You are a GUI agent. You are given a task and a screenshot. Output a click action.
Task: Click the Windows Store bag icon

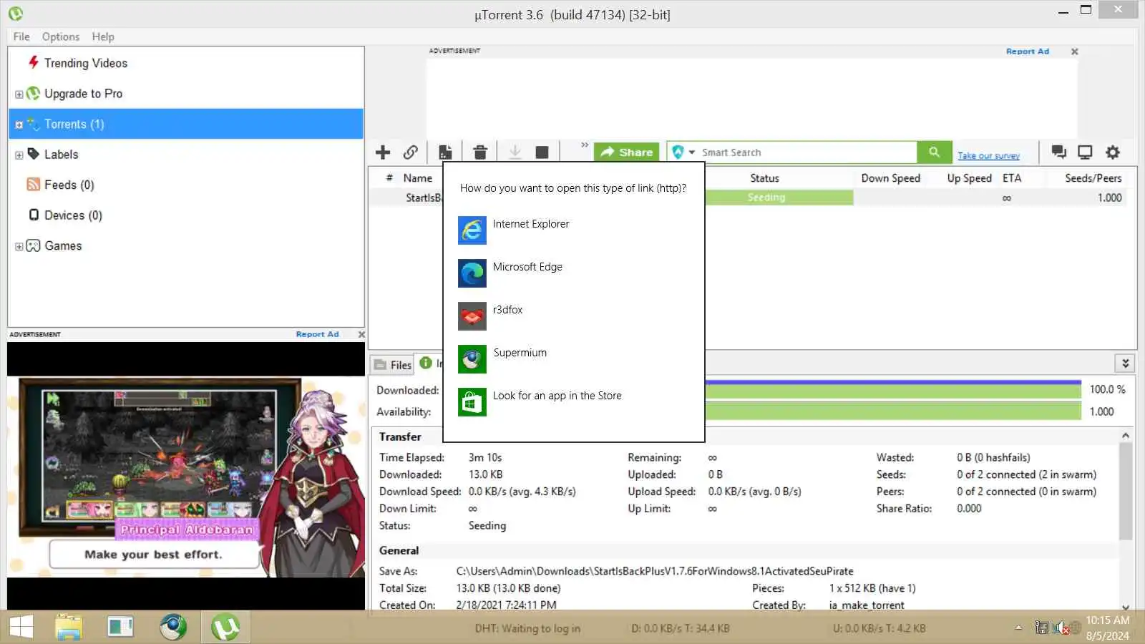[472, 402]
